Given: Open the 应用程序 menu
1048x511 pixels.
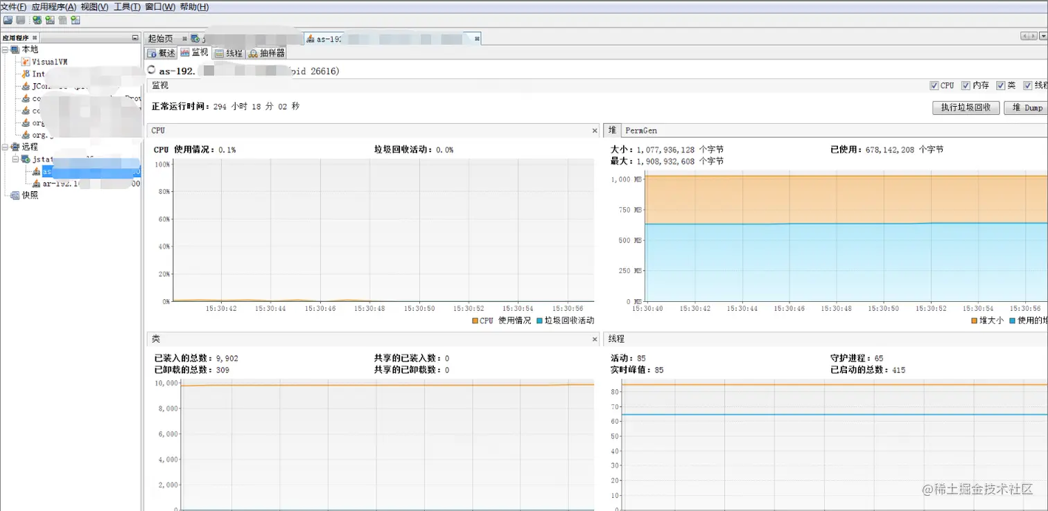Looking at the screenshot, I should coord(54,7).
